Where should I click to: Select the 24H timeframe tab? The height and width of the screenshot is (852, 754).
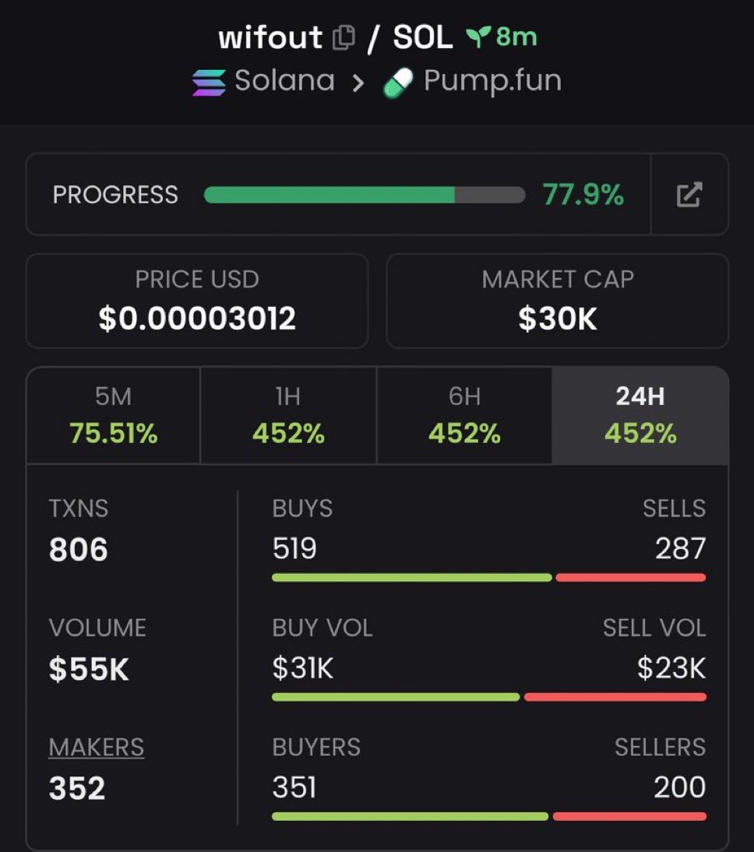pyautogui.click(x=639, y=415)
